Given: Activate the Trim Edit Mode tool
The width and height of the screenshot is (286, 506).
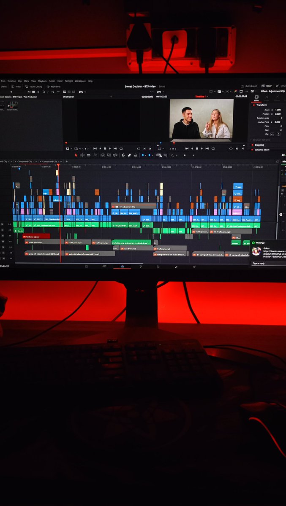Looking at the screenshot, I should coord(82,155).
